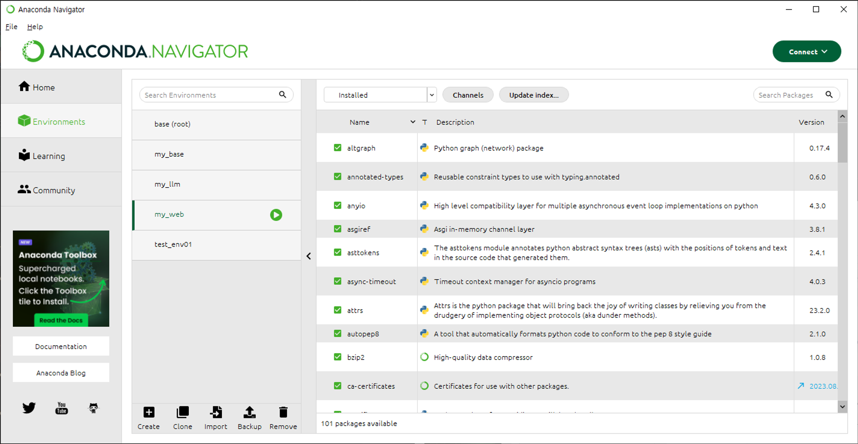Open the Help menu
The height and width of the screenshot is (444, 858).
pyautogui.click(x=35, y=27)
